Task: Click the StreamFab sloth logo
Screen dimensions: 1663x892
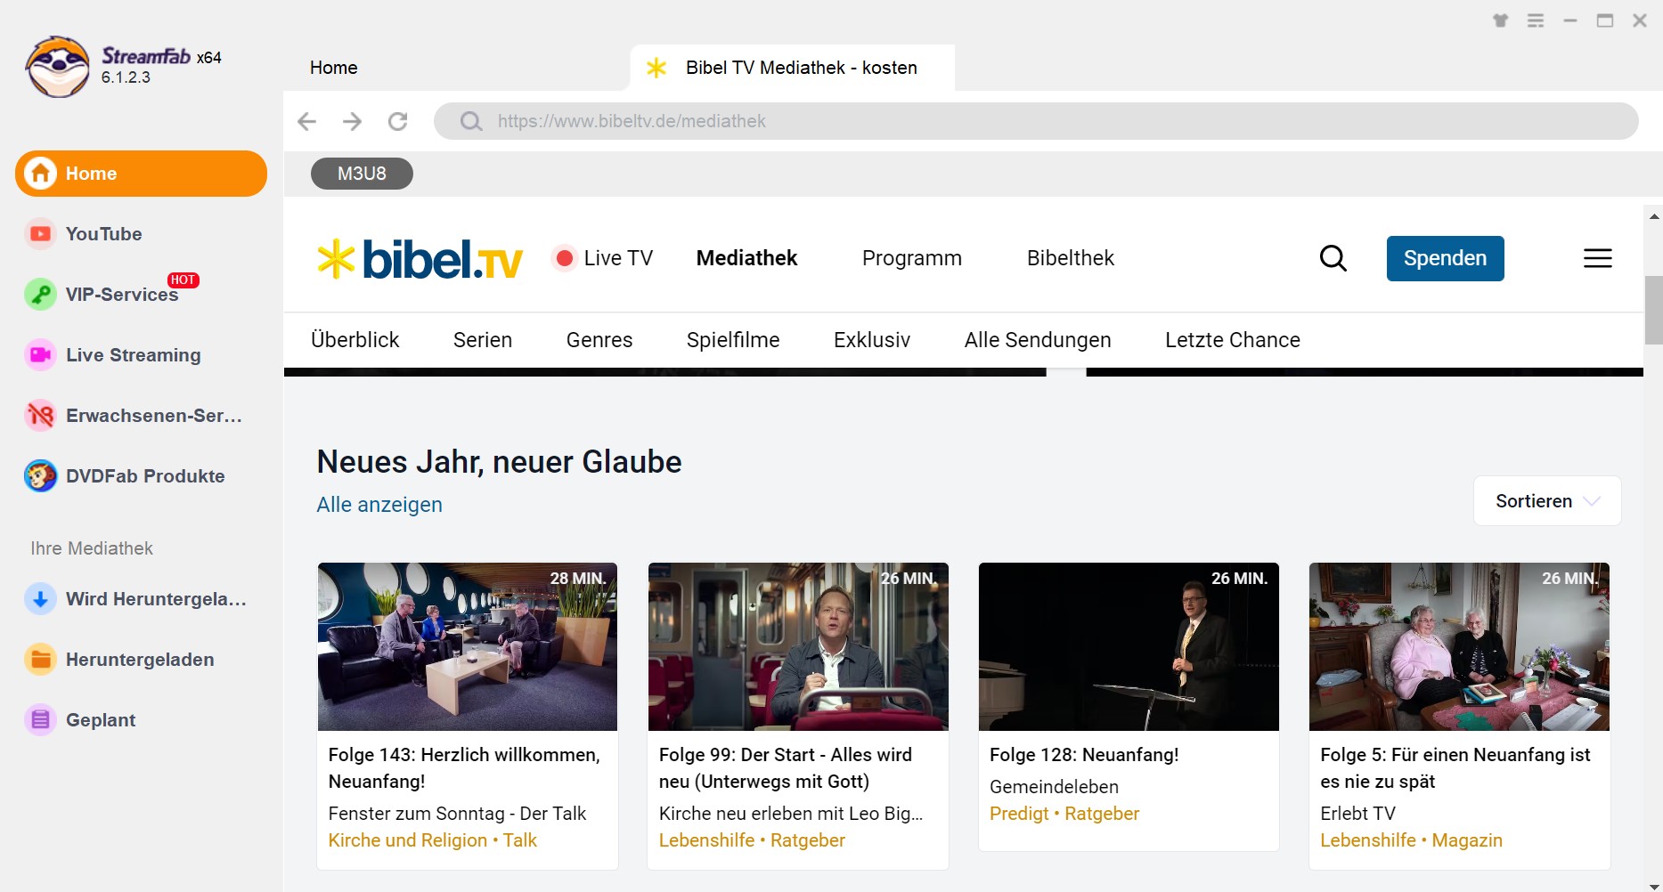Action: click(x=58, y=67)
